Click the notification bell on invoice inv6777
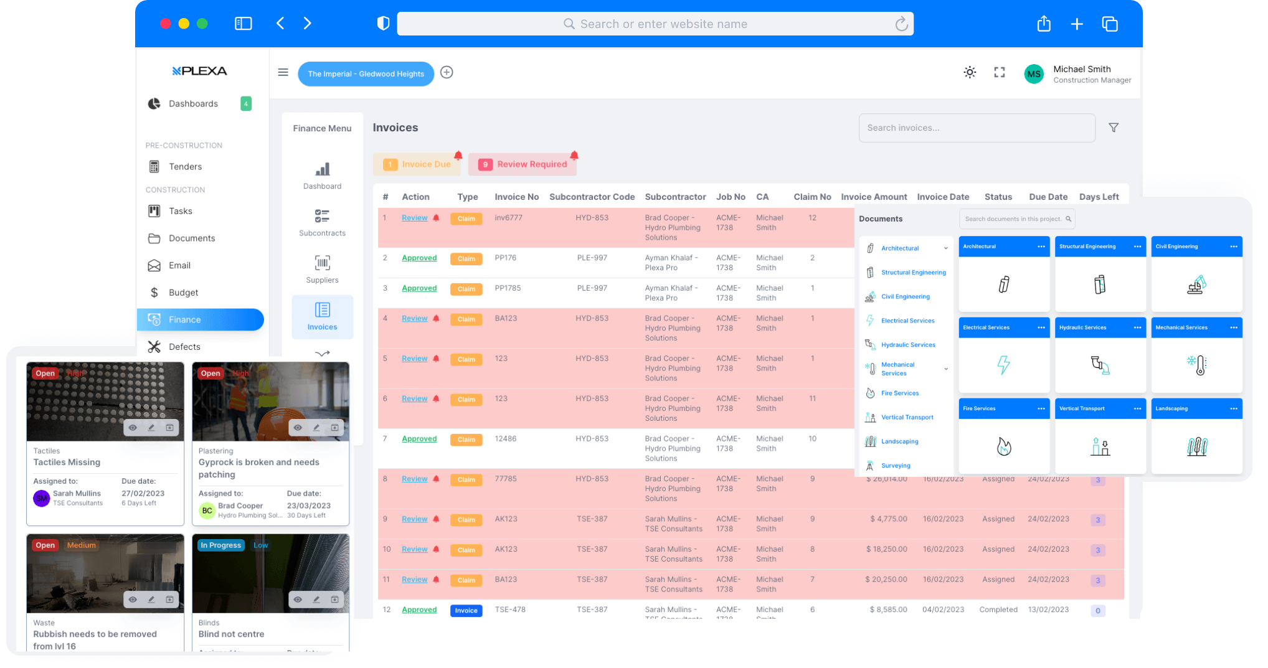The height and width of the screenshot is (668, 1268). [x=435, y=217]
